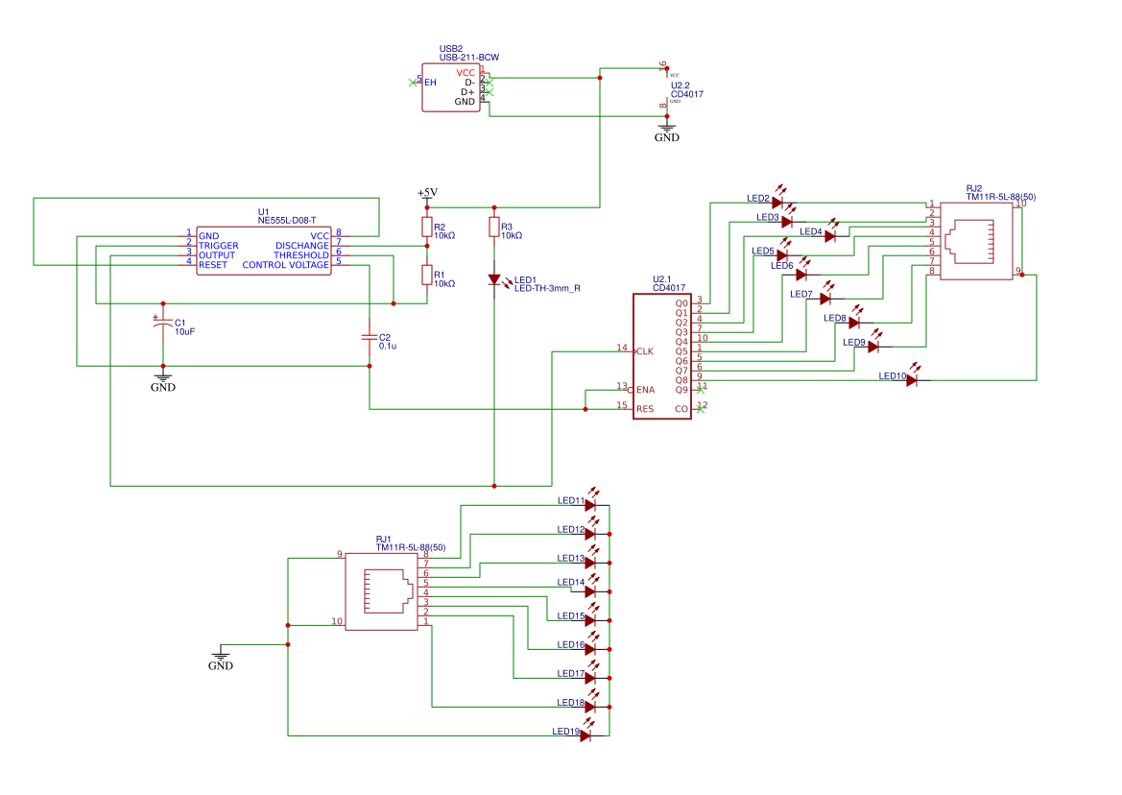Click the RESET pin label on U1
This screenshot has width=1122, height=795.
213,265
